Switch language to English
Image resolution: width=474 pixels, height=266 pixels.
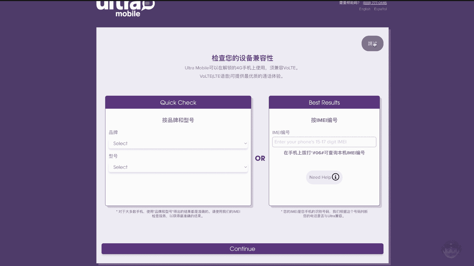tap(365, 9)
